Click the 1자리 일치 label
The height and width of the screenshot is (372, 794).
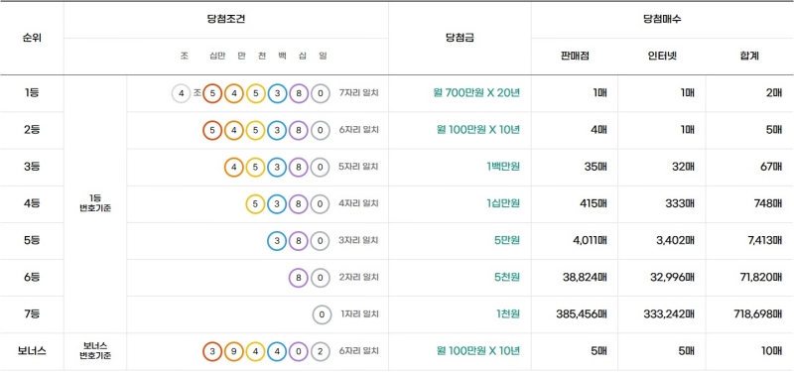[360, 314]
